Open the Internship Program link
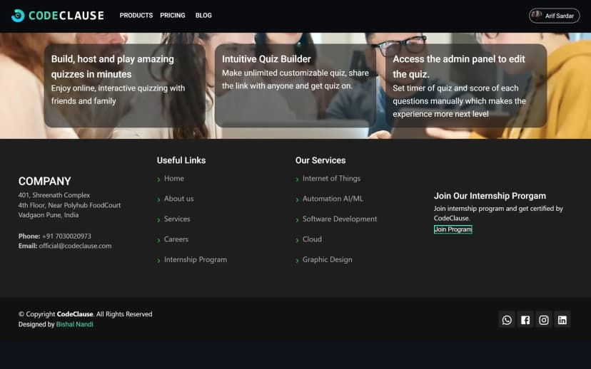This screenshot has height=369, width=591. [x=196, y=259]
